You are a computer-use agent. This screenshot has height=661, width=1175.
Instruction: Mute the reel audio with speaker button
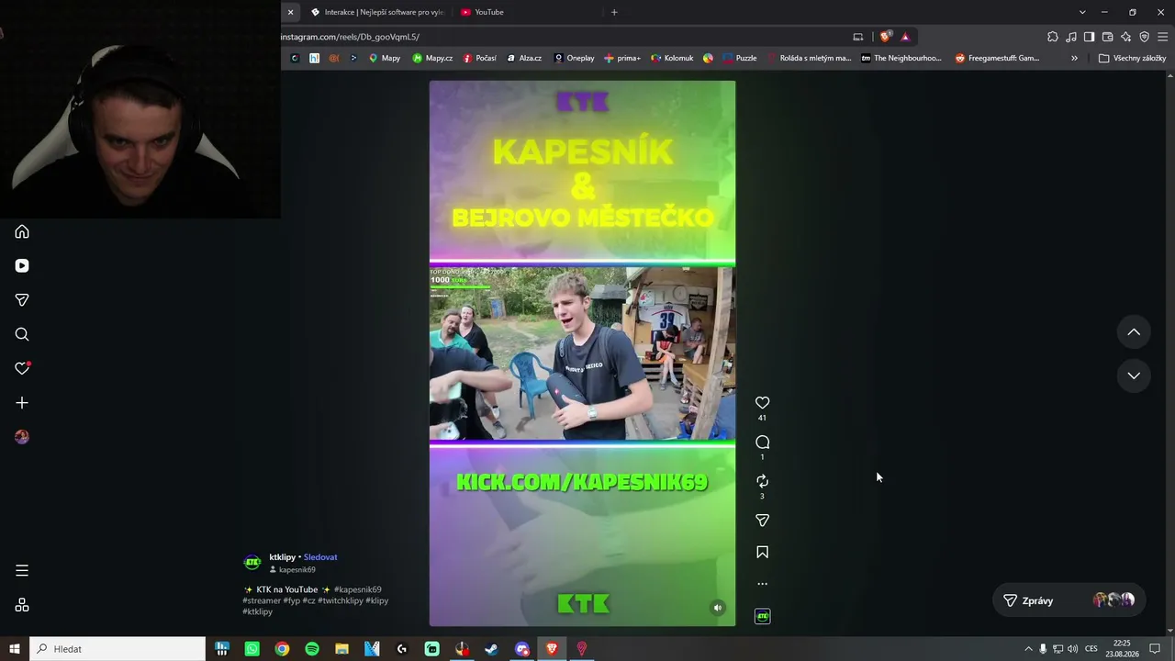tap(718, 608)
